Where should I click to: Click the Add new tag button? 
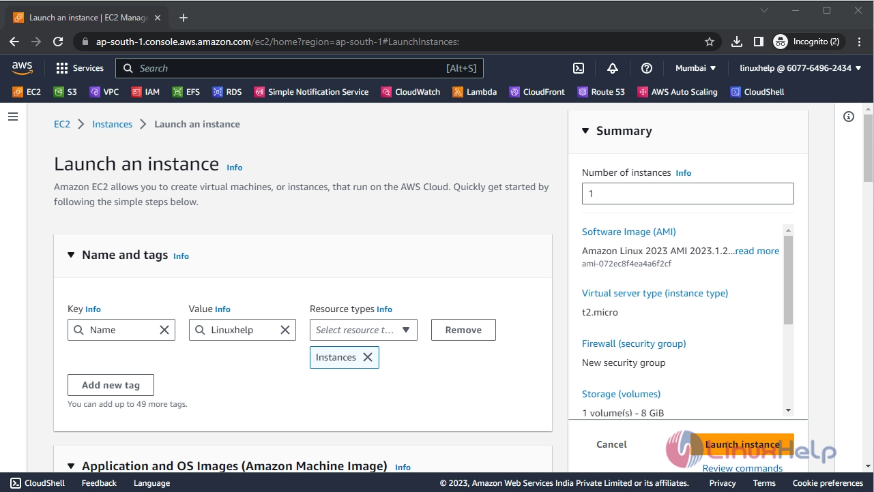[111, 385]
